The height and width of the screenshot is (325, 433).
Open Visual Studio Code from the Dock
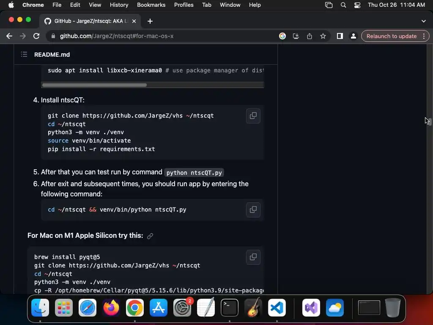point(277,308)
